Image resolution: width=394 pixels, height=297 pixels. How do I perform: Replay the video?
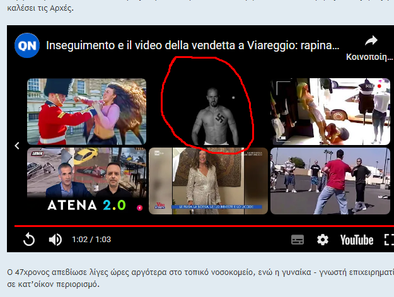tap(29, 239)
